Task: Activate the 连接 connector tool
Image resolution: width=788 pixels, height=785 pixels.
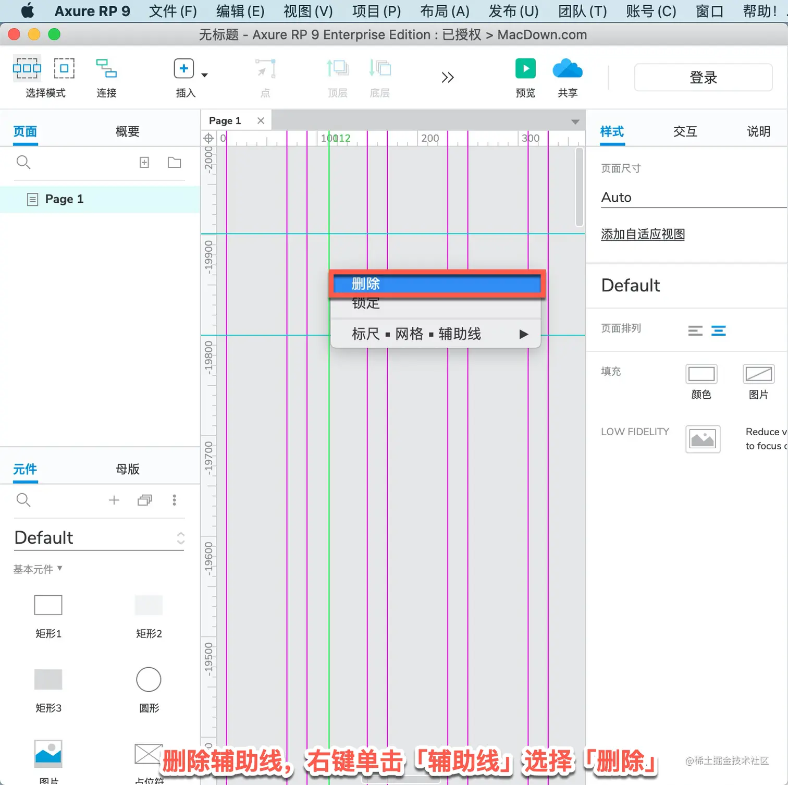Action: (106, 68)
